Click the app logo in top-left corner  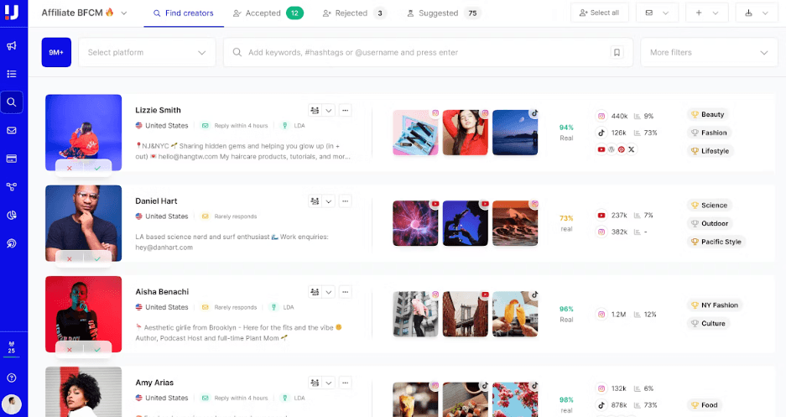point(12,12)
